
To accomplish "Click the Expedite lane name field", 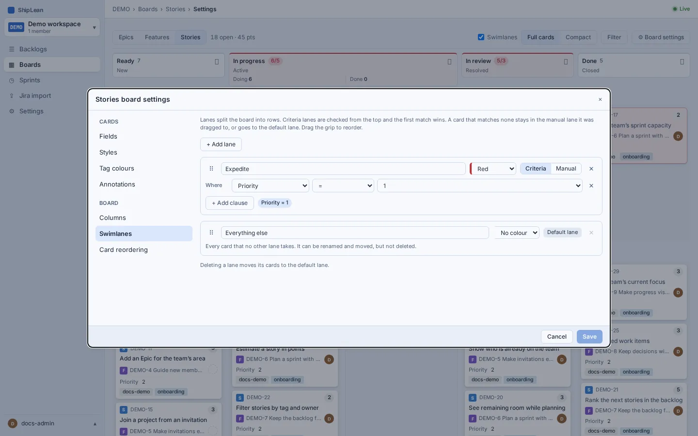I will 343,169.
